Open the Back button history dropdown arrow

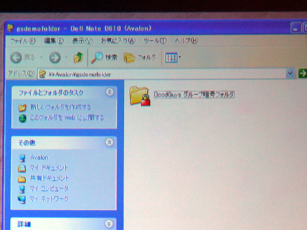click(41, 57)
